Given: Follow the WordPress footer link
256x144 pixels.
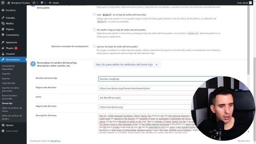Looking at the screenshot, I should tap(55, 141).
